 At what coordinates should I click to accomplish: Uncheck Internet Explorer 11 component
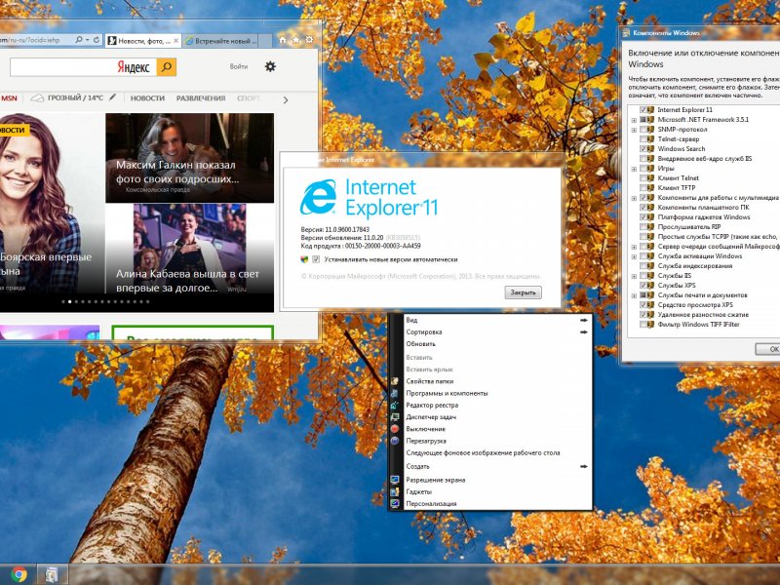[x=643, y=109]
